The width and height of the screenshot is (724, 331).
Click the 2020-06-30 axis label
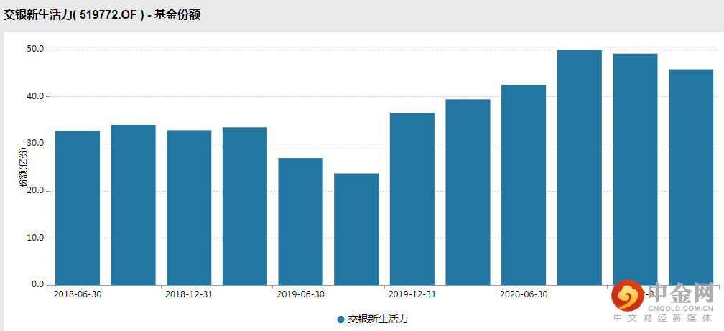click(x=524, y=294)
